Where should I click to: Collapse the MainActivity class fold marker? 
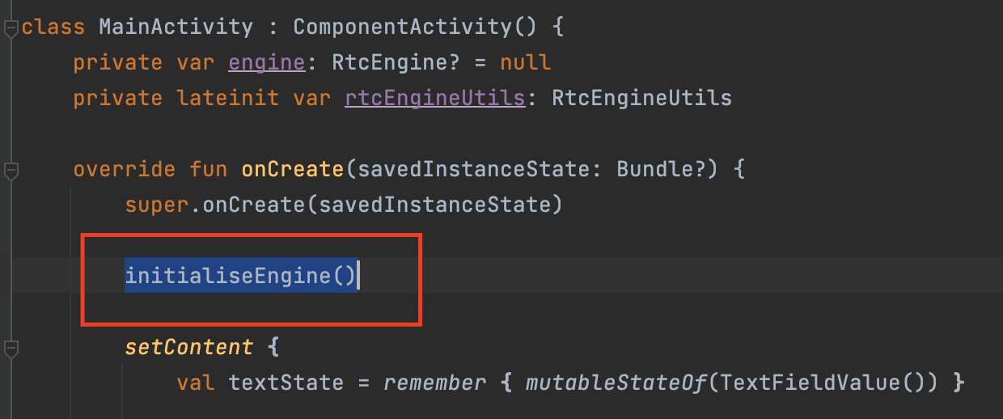[11, 29]
